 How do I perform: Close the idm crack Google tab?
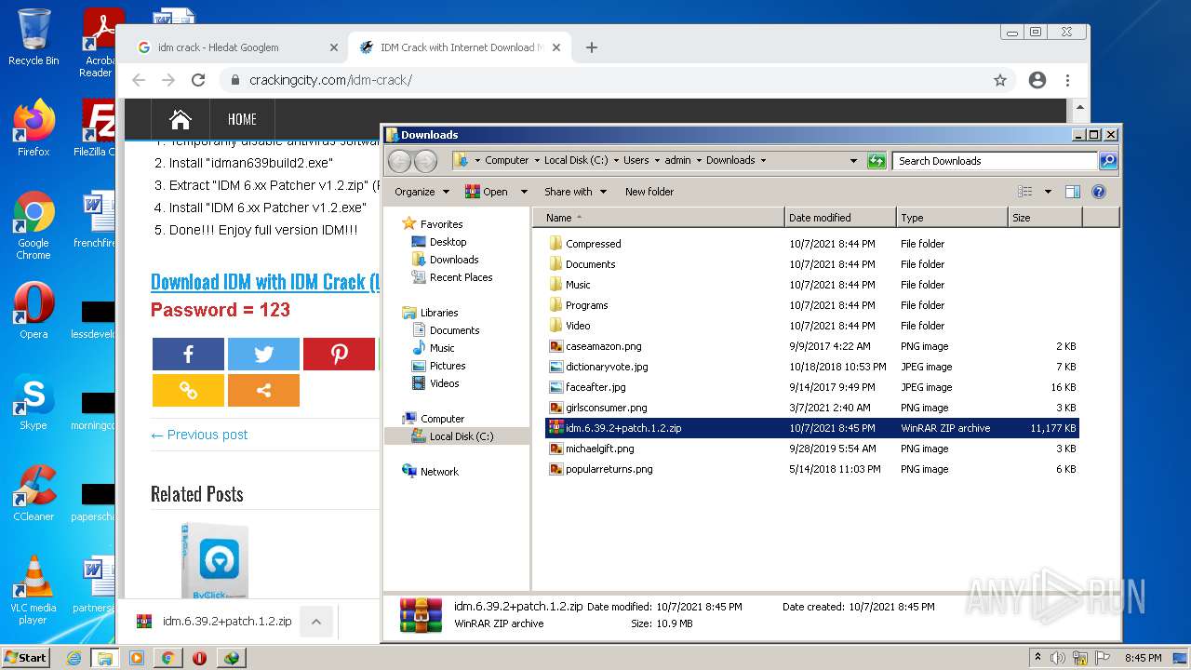[x=334, y=47]
